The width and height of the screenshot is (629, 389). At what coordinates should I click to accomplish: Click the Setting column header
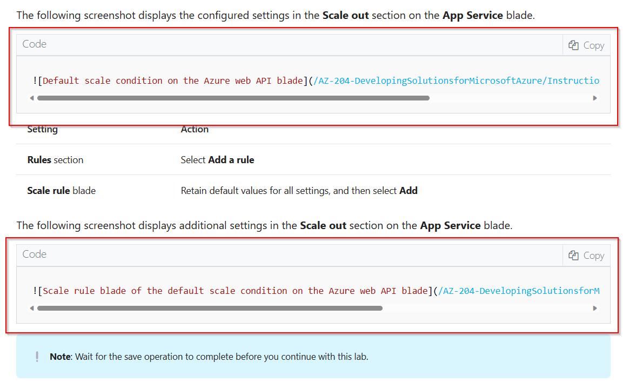click(42, 129)
